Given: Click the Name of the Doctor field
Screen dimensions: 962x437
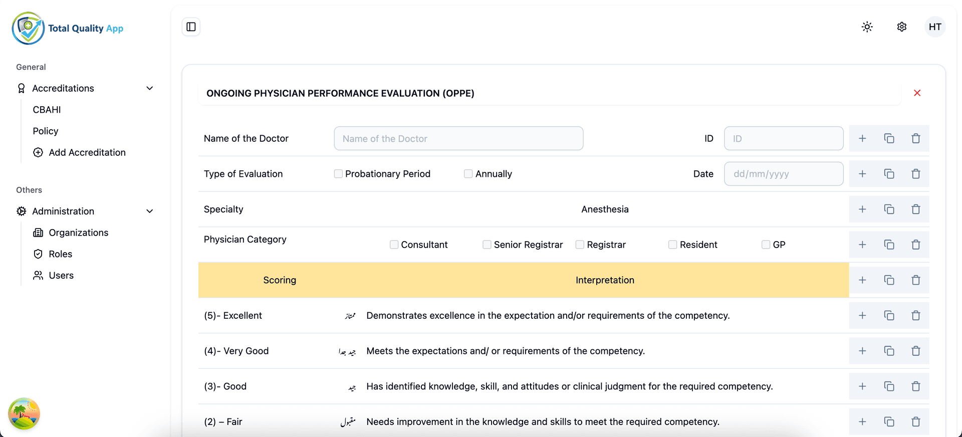Looking at the screenshot, I should tap(458, 138).
